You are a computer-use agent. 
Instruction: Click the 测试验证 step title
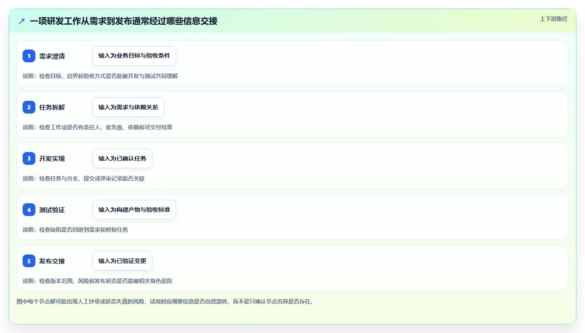tap(52, 210)
